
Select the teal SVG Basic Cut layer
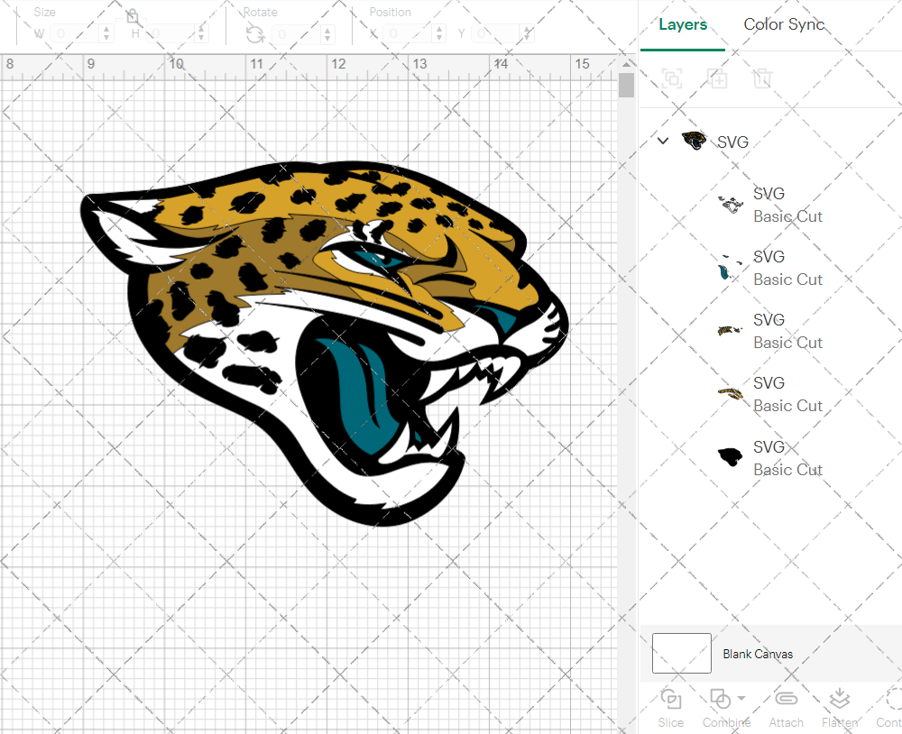[x=771, y=268]
